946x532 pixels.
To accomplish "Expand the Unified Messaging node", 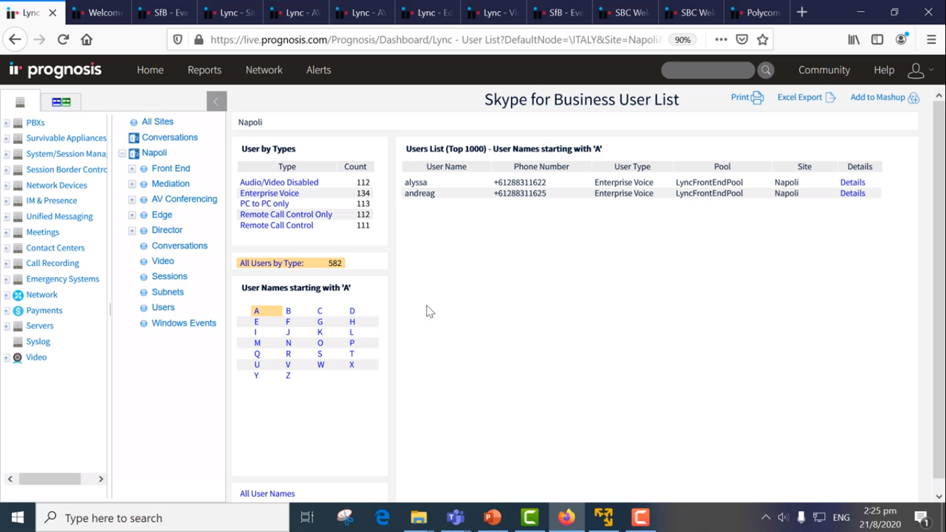I will coord(6,217).
